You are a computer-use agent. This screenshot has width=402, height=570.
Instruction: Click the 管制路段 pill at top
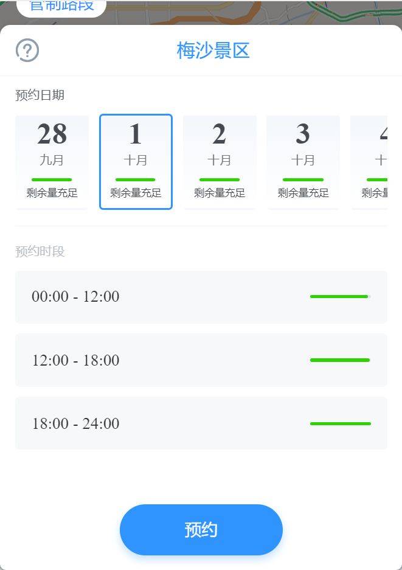click(61, 7)
